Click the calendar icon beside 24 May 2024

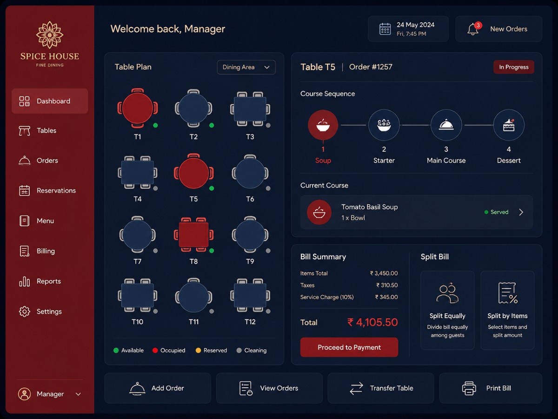385,29
